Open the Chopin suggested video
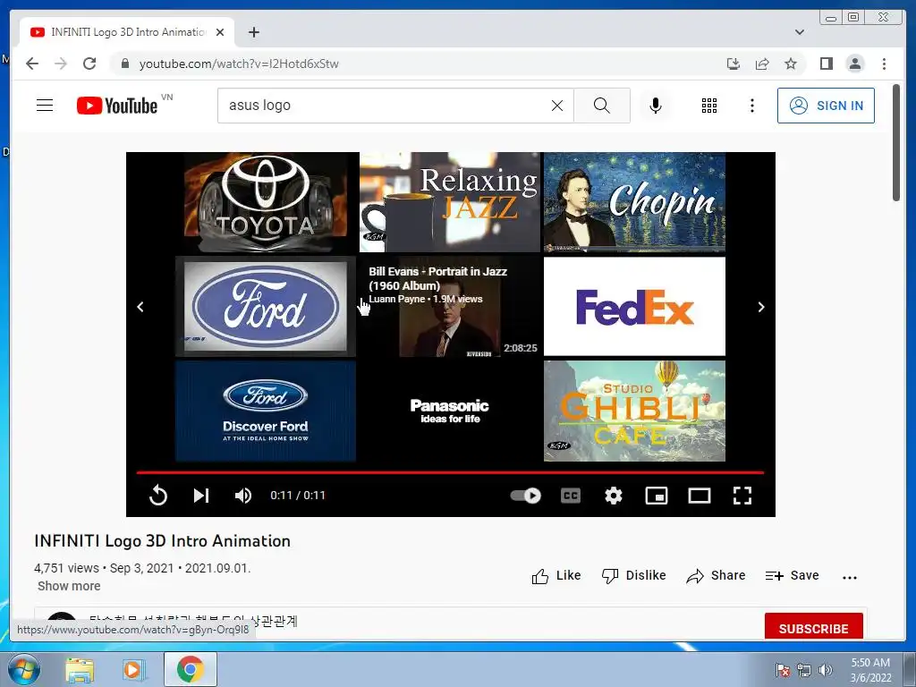Screen dimensions: 916x687 tap(634, 202)
